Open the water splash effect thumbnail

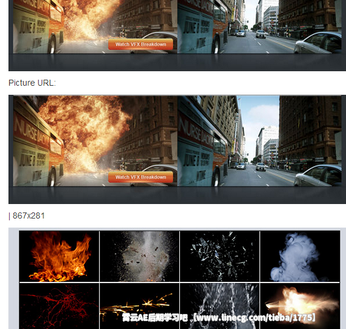tap(220, 306)
